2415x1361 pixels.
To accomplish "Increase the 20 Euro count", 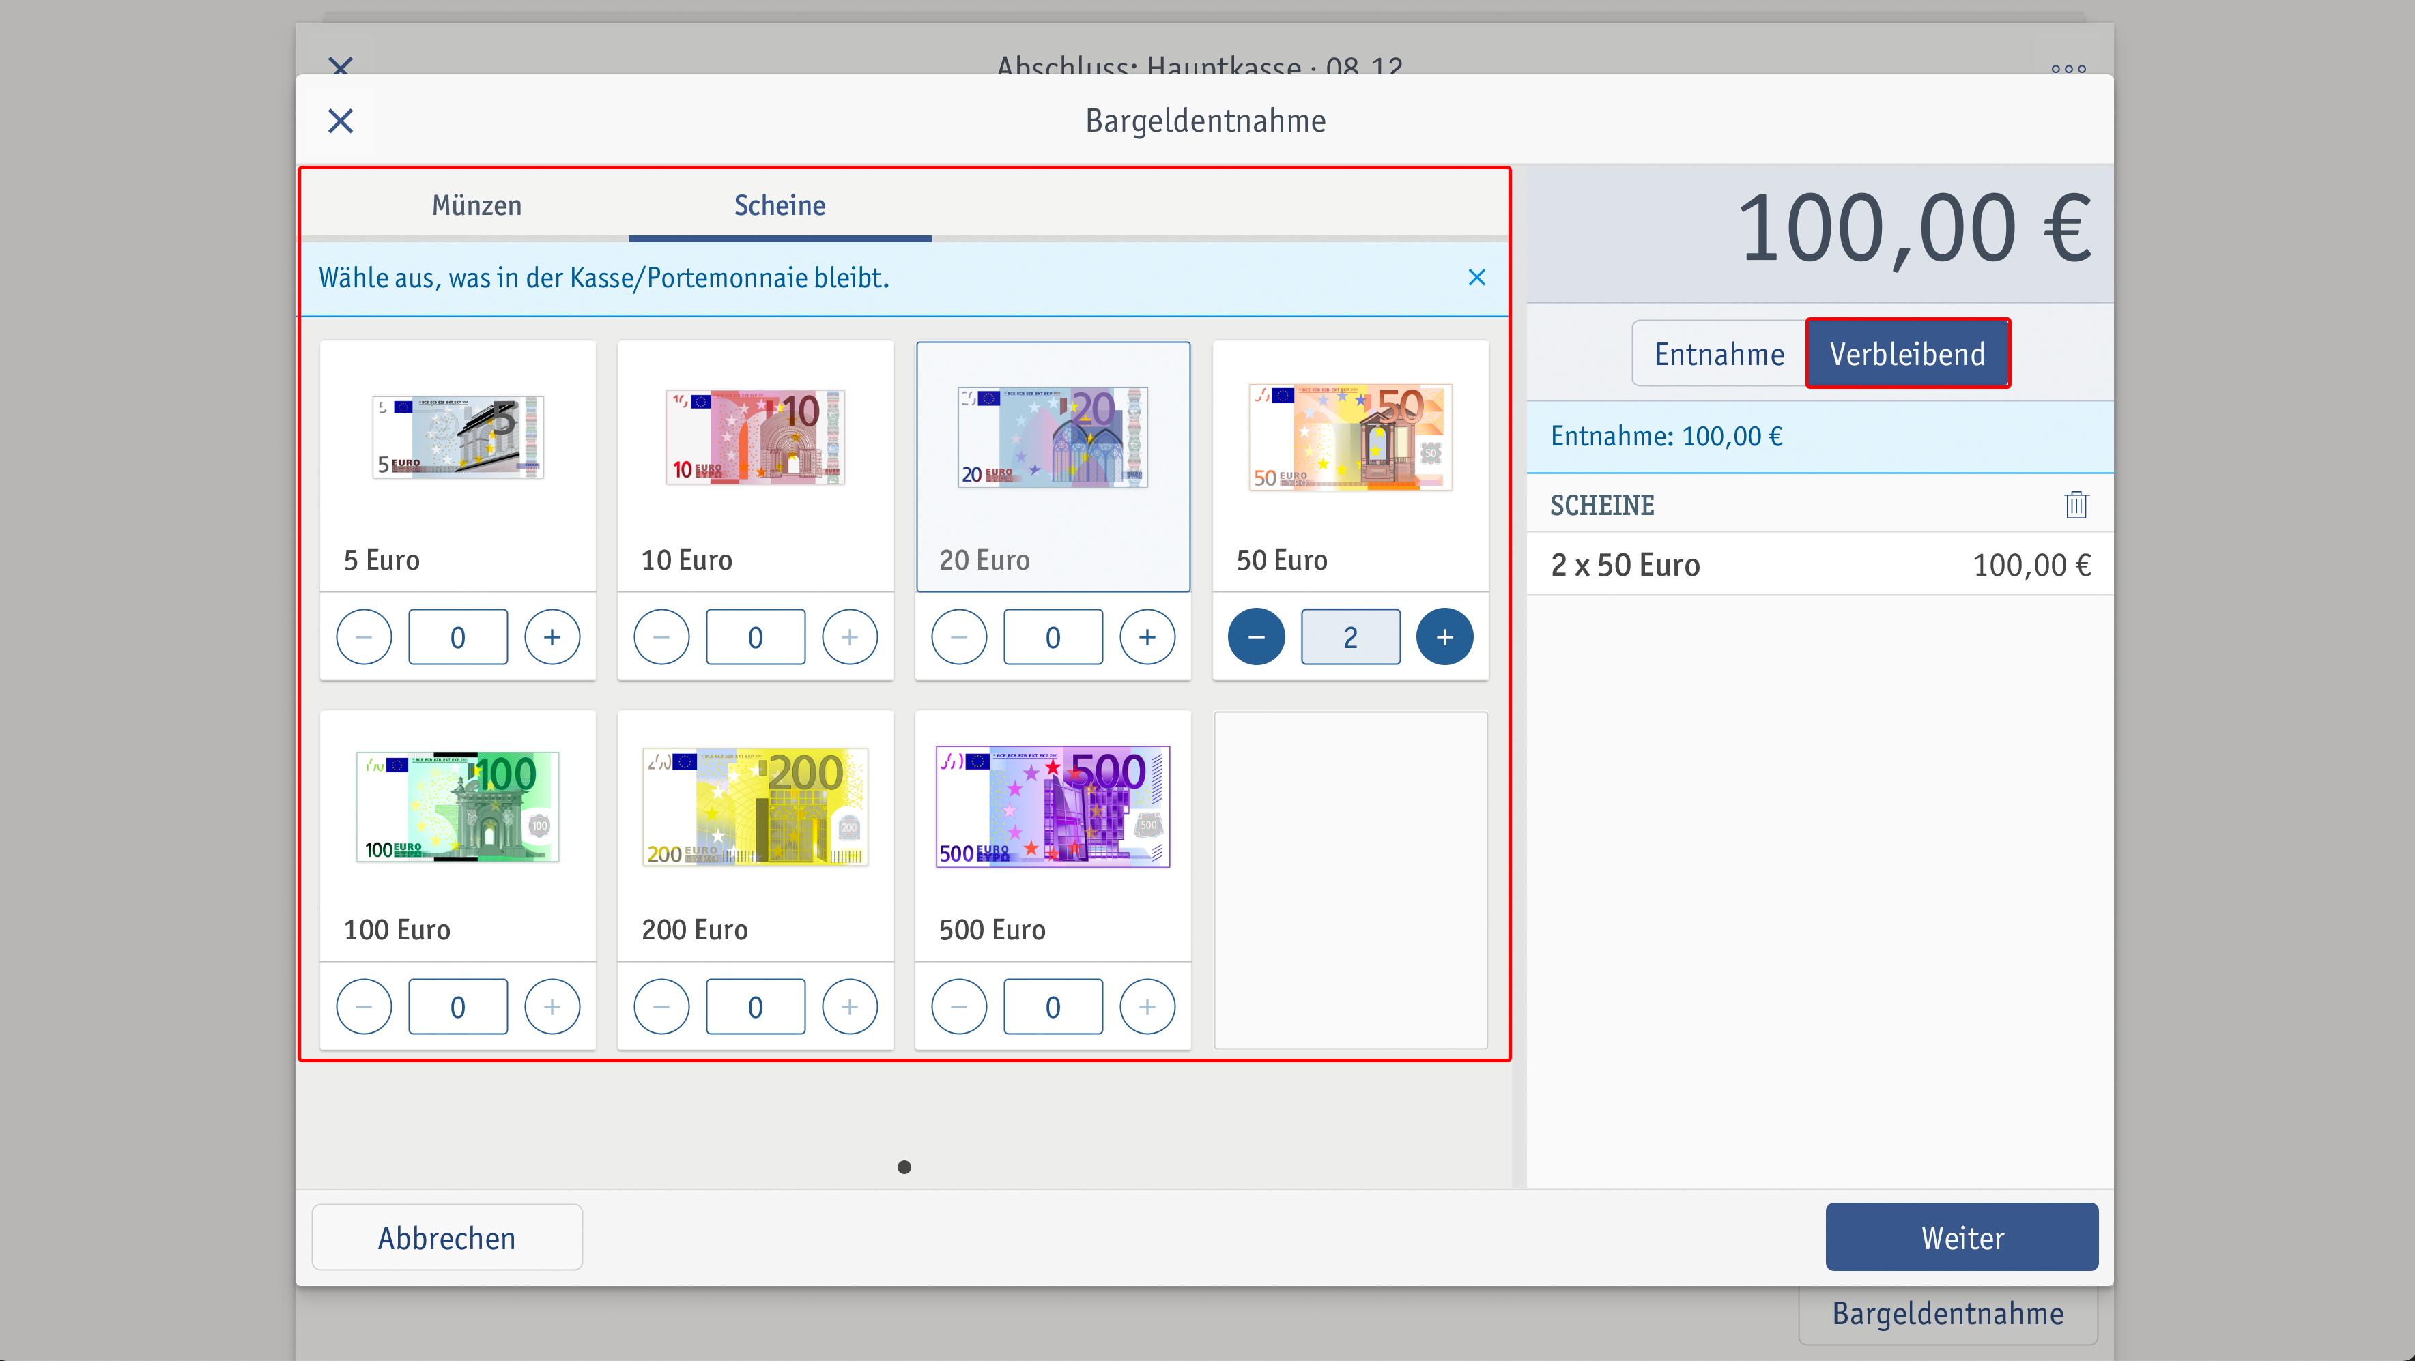I will pos(1147,637).
